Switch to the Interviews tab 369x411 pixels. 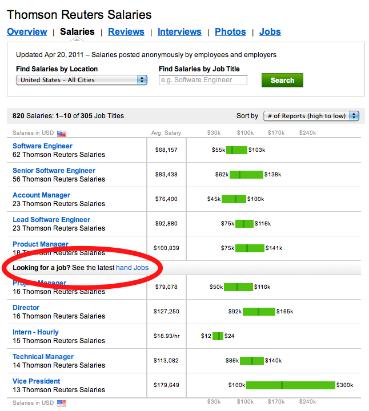[179, 32]
